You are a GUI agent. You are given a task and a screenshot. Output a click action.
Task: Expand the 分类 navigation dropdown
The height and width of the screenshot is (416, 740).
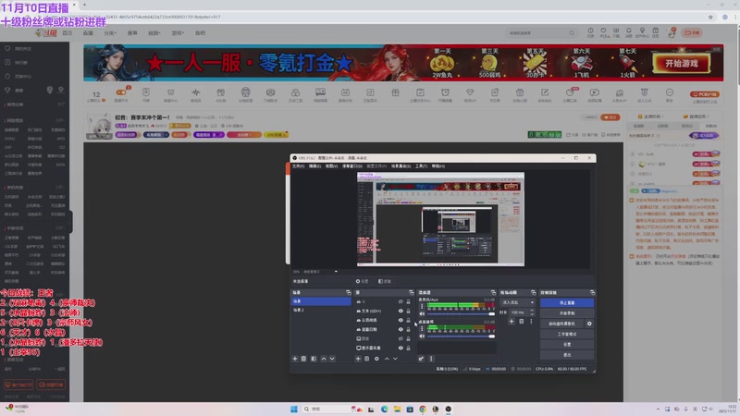tap(109, 33)
